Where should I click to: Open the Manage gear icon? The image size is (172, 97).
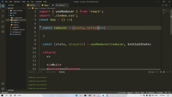coord(3,89)
